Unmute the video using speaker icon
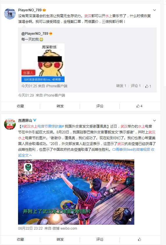 (x=130, y=220)
